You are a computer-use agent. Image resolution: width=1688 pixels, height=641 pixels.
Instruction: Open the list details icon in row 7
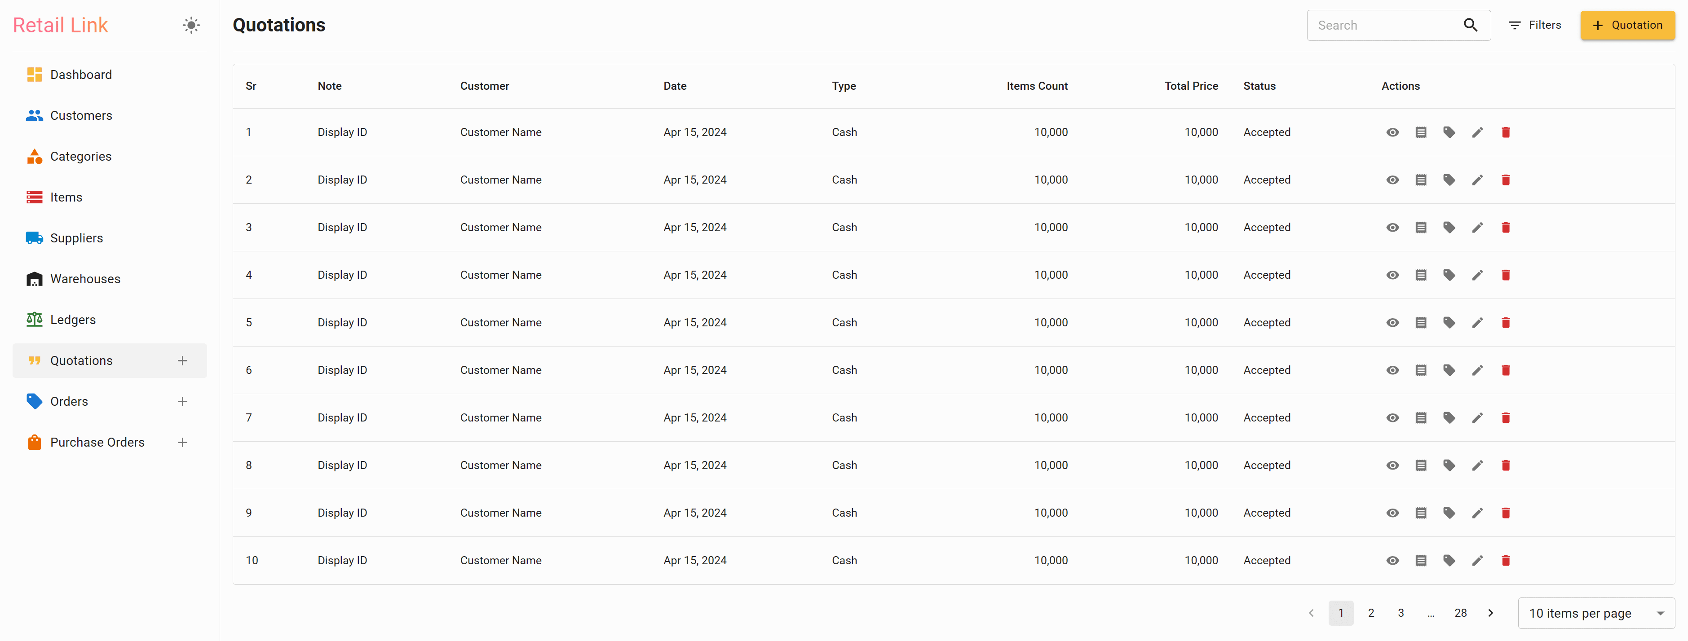(x=1421, y=418)
